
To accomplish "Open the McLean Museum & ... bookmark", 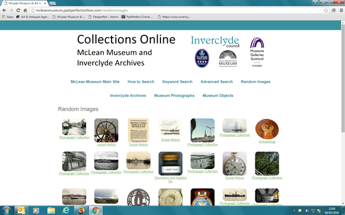I will click(68, 17).
